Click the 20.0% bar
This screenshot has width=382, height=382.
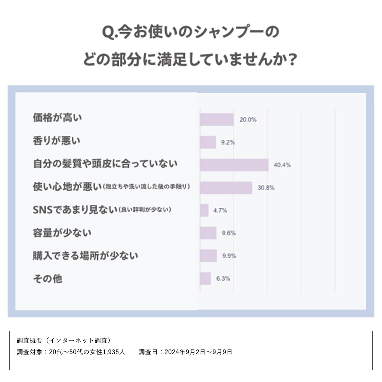[217, 120]
